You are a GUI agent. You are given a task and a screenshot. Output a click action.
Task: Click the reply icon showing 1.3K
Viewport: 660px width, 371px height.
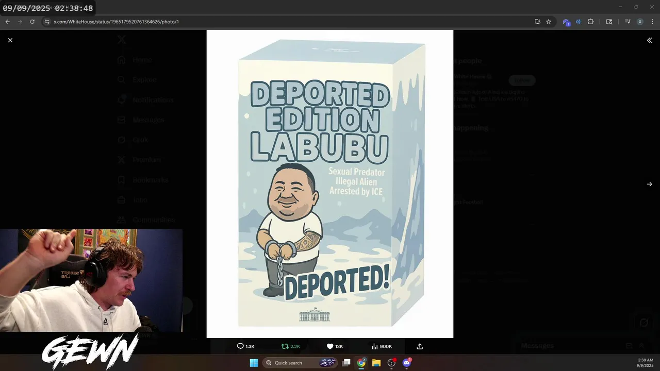click(245, 346)
